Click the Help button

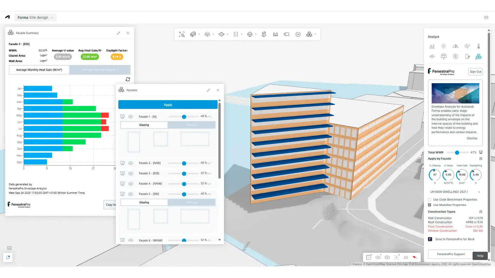click(x=480, y=256)
